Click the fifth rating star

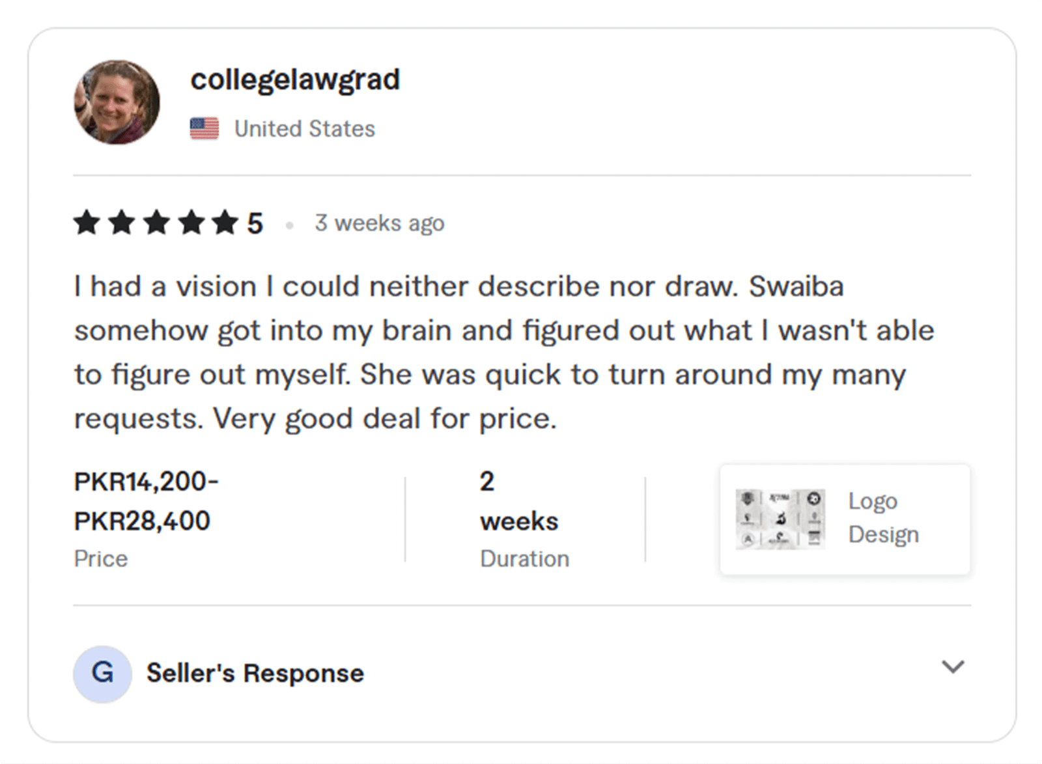coord(225,223)
